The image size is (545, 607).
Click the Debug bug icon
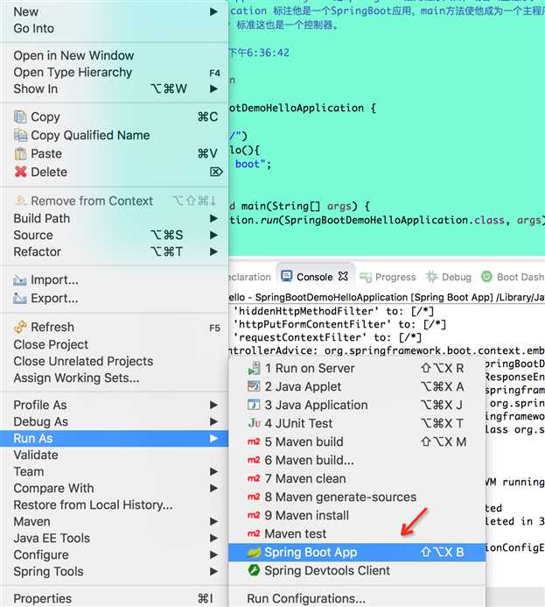tap(431, 277)
